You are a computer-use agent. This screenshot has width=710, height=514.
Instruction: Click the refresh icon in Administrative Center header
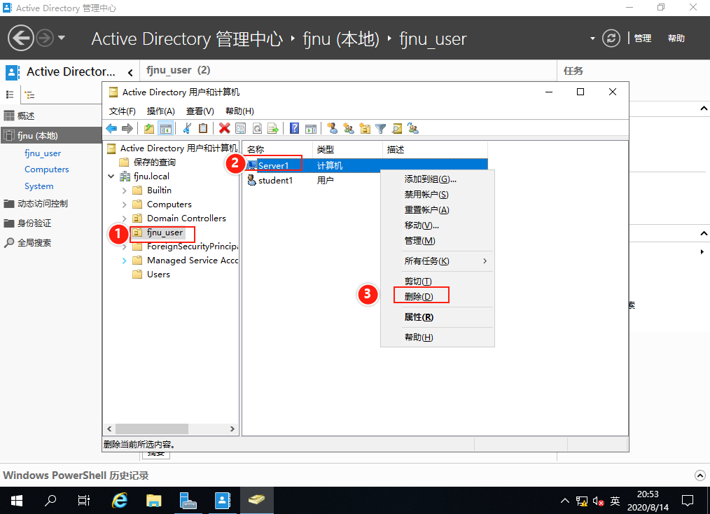[x=611, y=38]
